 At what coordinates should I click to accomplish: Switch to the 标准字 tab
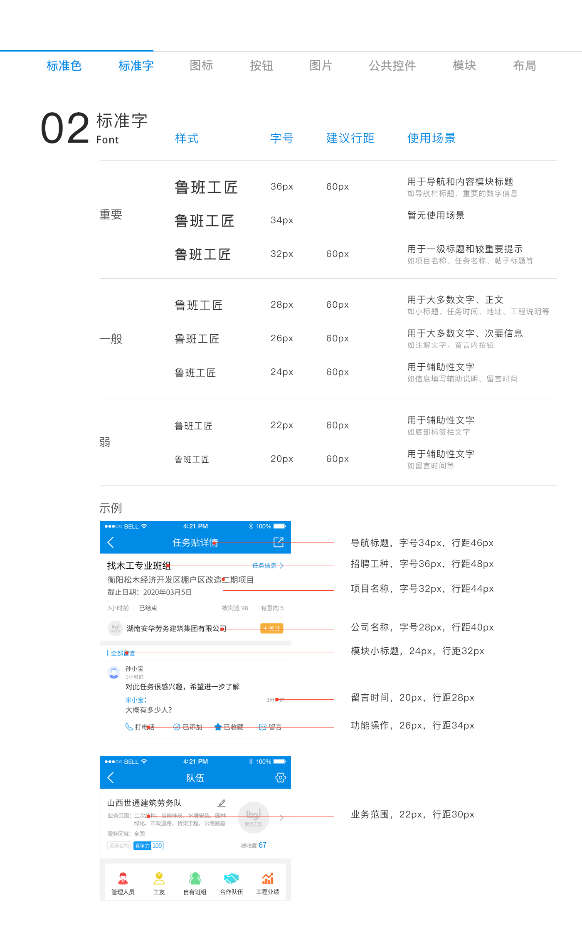(136, 66)
